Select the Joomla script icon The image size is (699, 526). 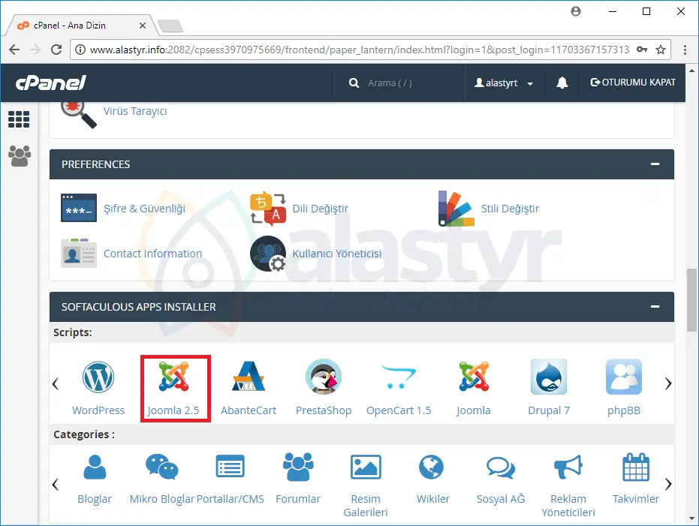click(x=474, y=377)
